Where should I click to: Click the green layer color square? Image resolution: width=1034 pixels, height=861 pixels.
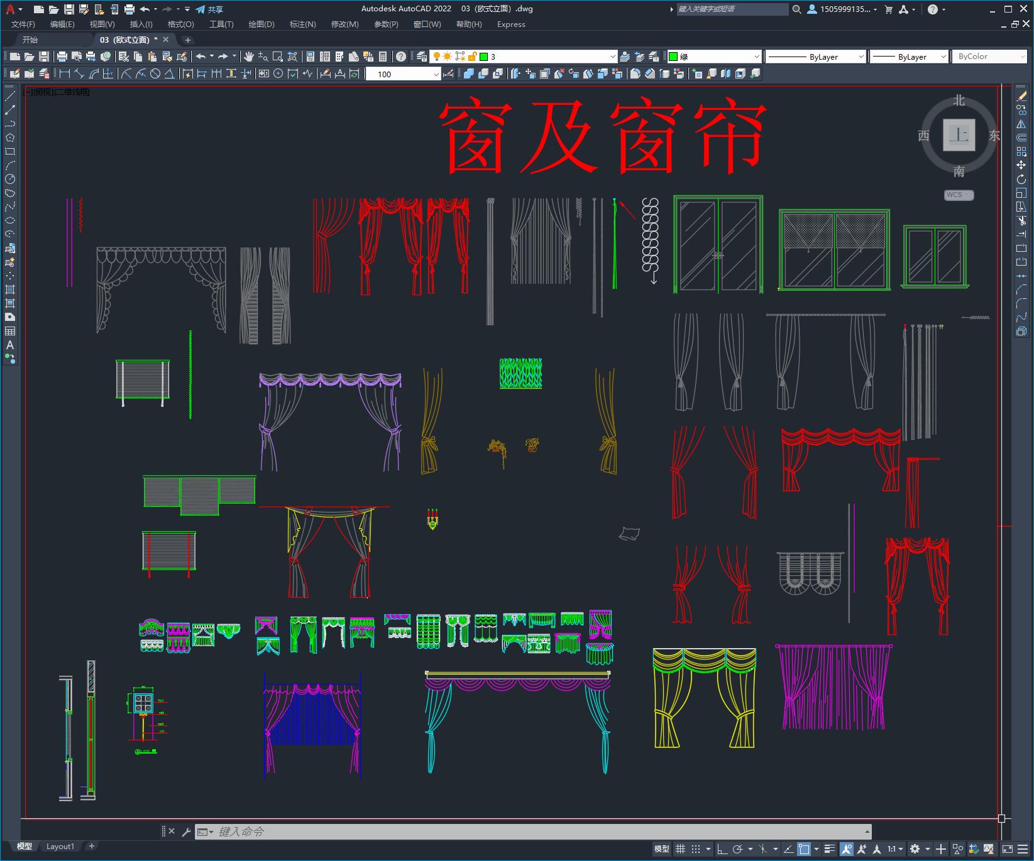484,57
